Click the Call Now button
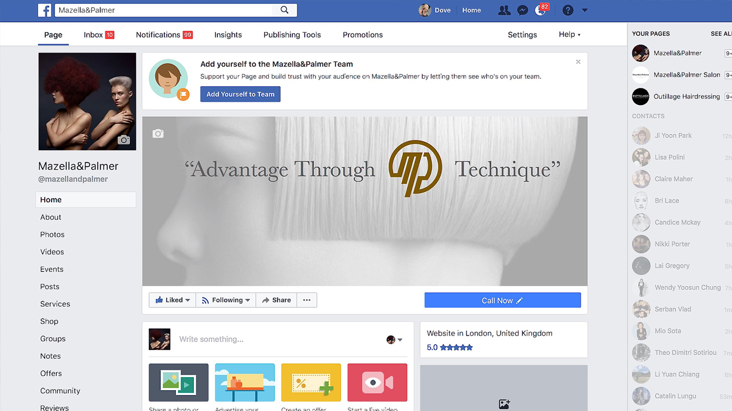This screenshot has width=732, height=411. 502,301
